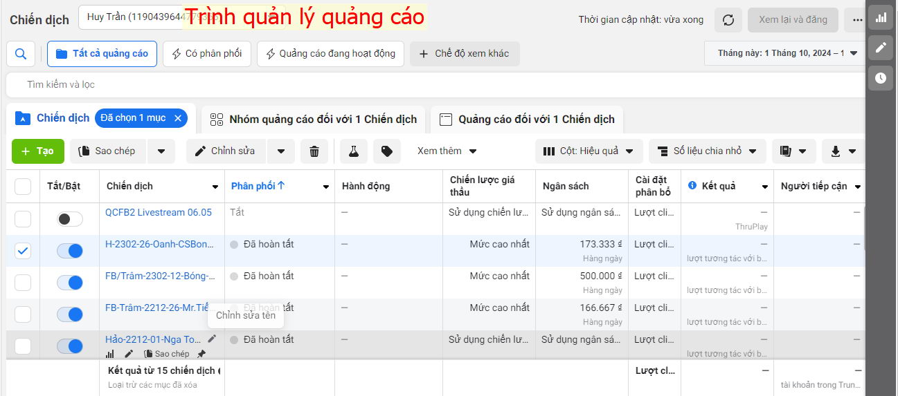
Task: Turn off FB-Trâm-2212-26-Mr.Tiế campaign switch
Action: tap(70, 314)
